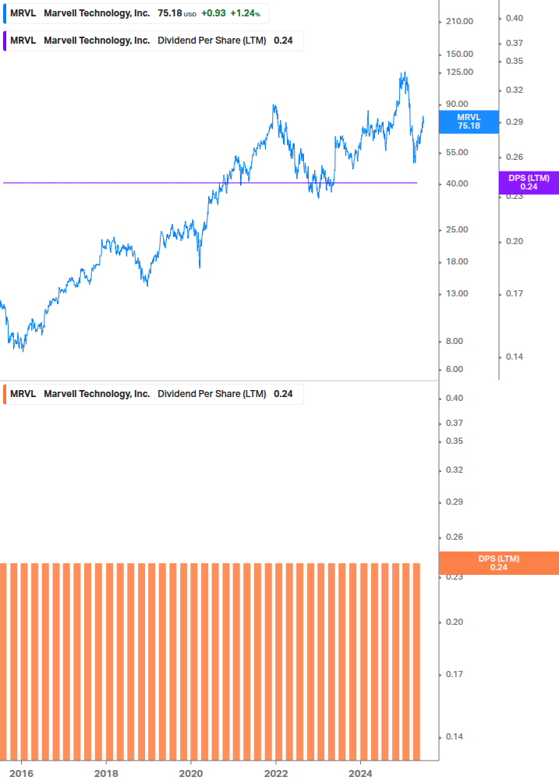559x784 pixels.
Task: Click the 2018 label on the time axis
Action: [x=106, y=774]
